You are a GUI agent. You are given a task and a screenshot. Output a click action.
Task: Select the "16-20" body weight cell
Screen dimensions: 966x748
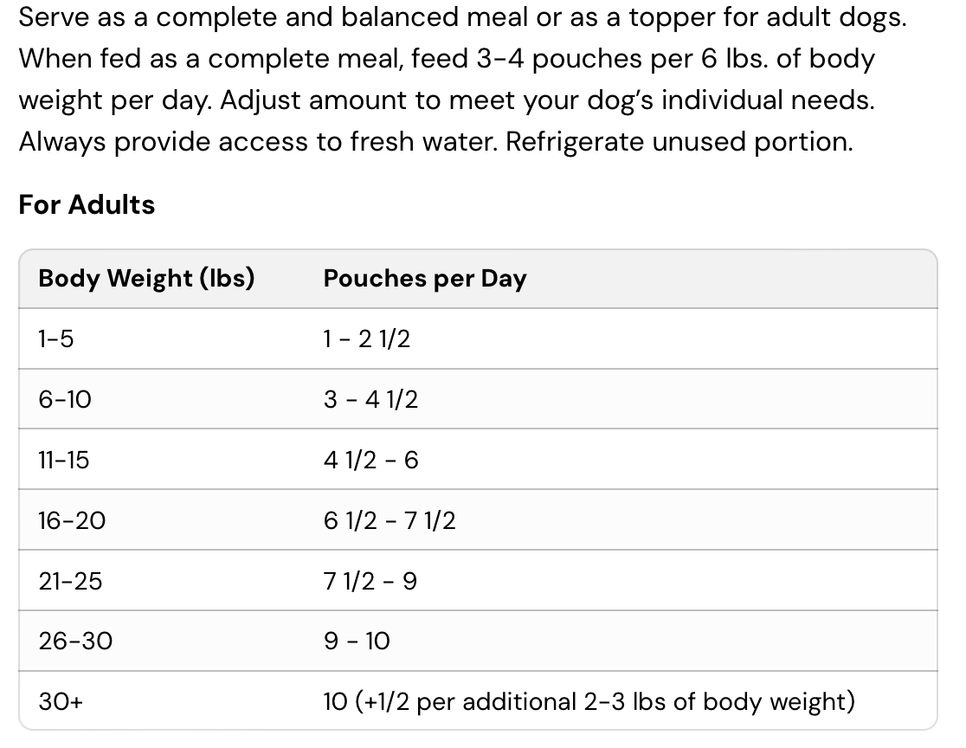tap(72, 520)
